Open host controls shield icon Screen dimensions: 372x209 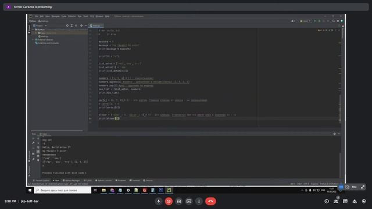[x=364, y=201]
